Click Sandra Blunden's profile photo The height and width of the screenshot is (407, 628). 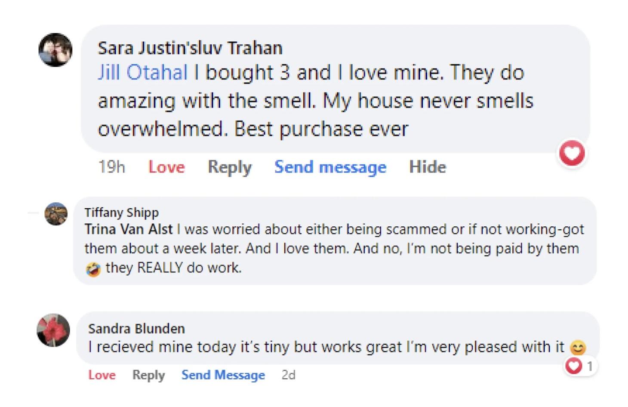(x=53, y=330)
